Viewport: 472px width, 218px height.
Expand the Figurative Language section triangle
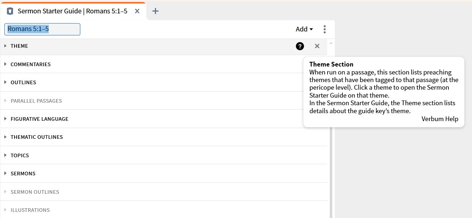(x=5, y=119)
